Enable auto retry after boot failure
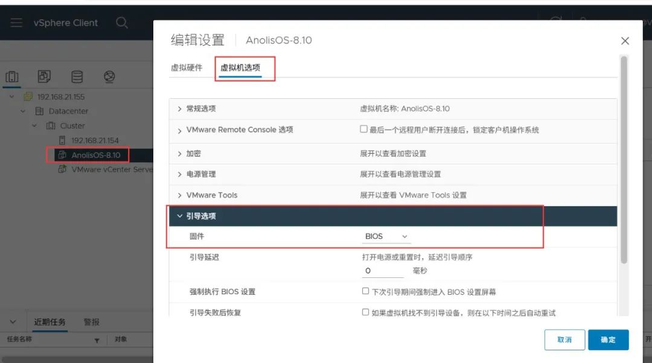Image resolution: width=652 pixels, height=363 pixels. [x=365, y=312]
